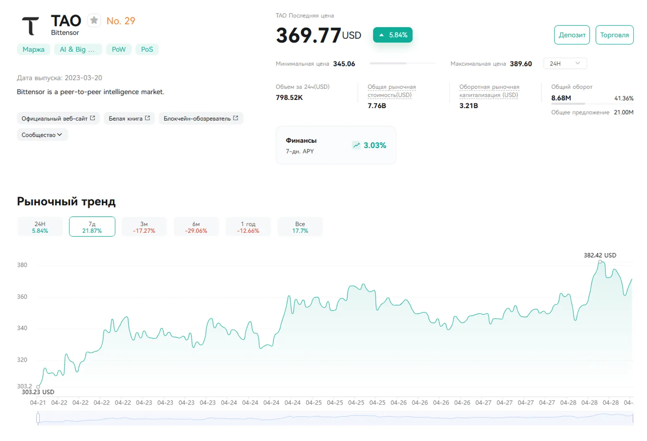Screen dimensions: 647x441
Task: Show the Все all-time trend
Action: click(300, 227)
